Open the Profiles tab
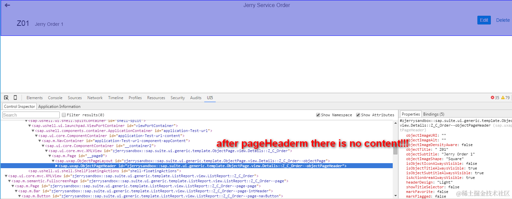512x199 pixels. [135, 98]
